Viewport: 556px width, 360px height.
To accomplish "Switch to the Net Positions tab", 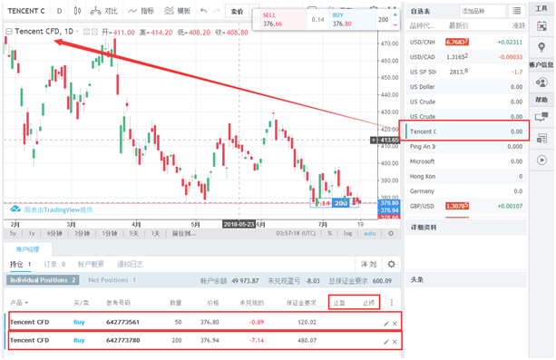I will (112, 280).
